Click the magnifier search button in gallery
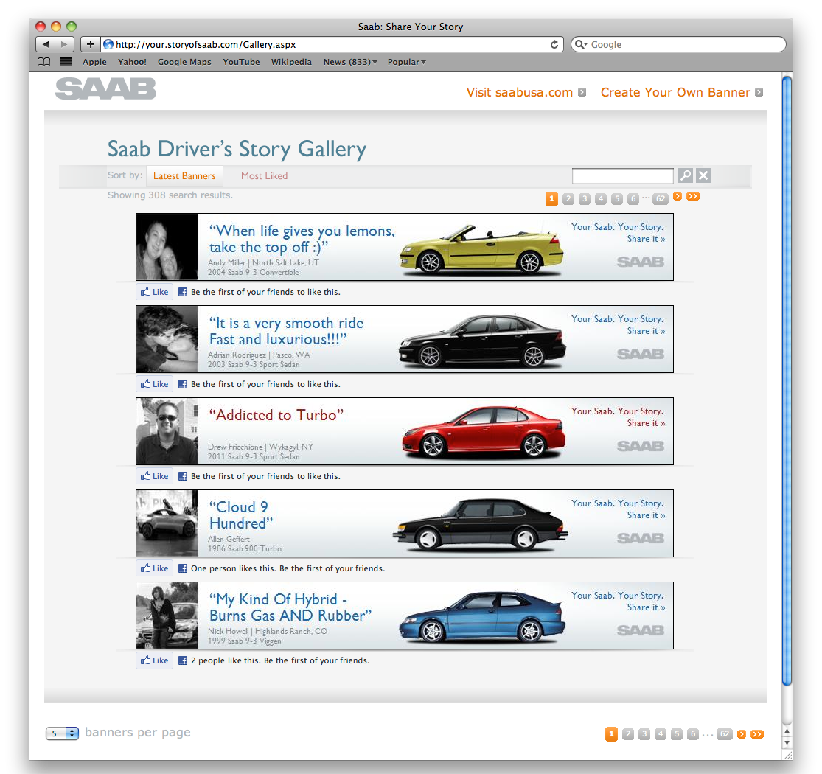 [x=685, y=175]
